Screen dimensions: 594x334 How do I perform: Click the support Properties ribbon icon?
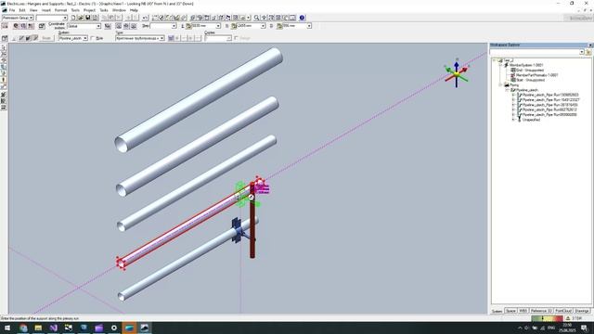tap(5, 38)
